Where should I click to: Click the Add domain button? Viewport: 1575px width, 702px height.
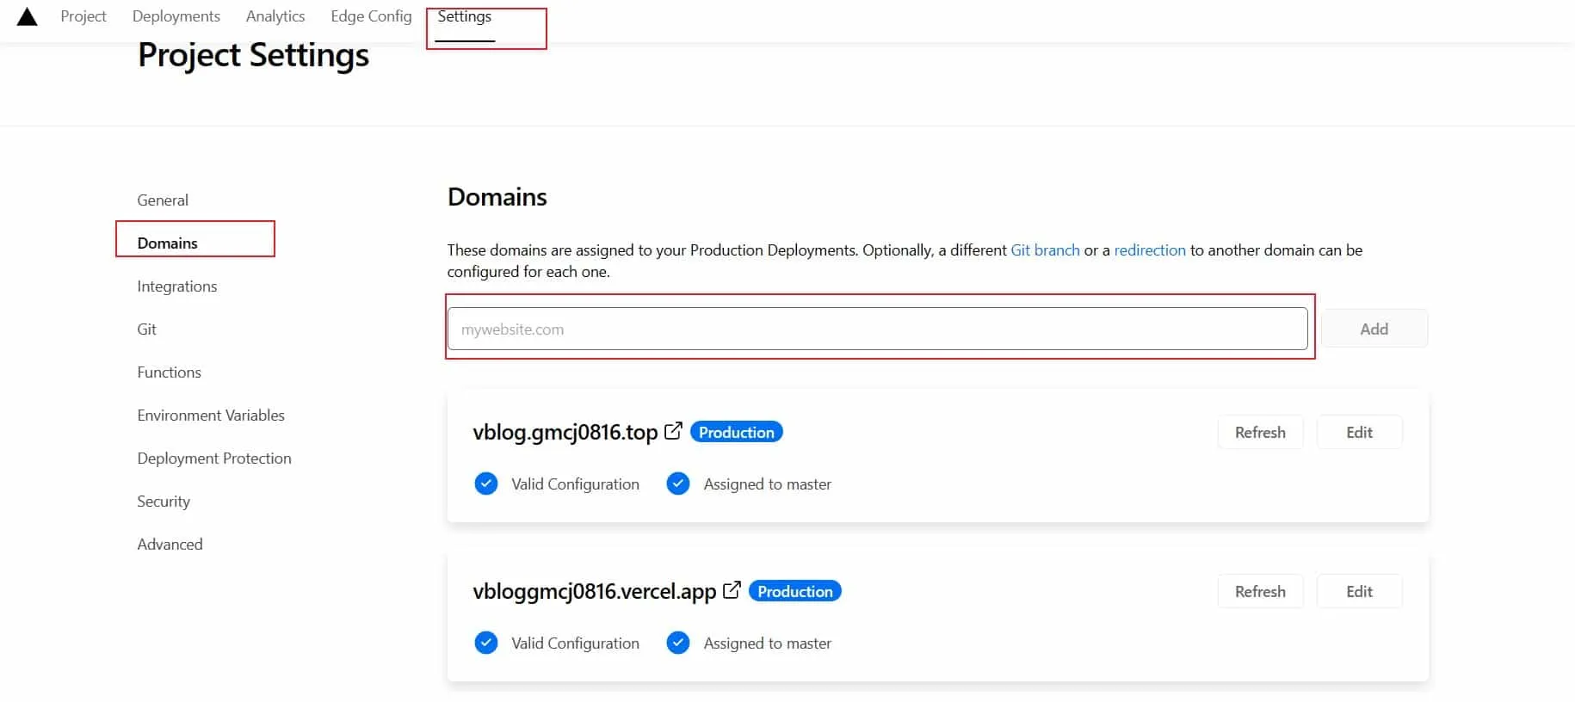[1374, 329]
